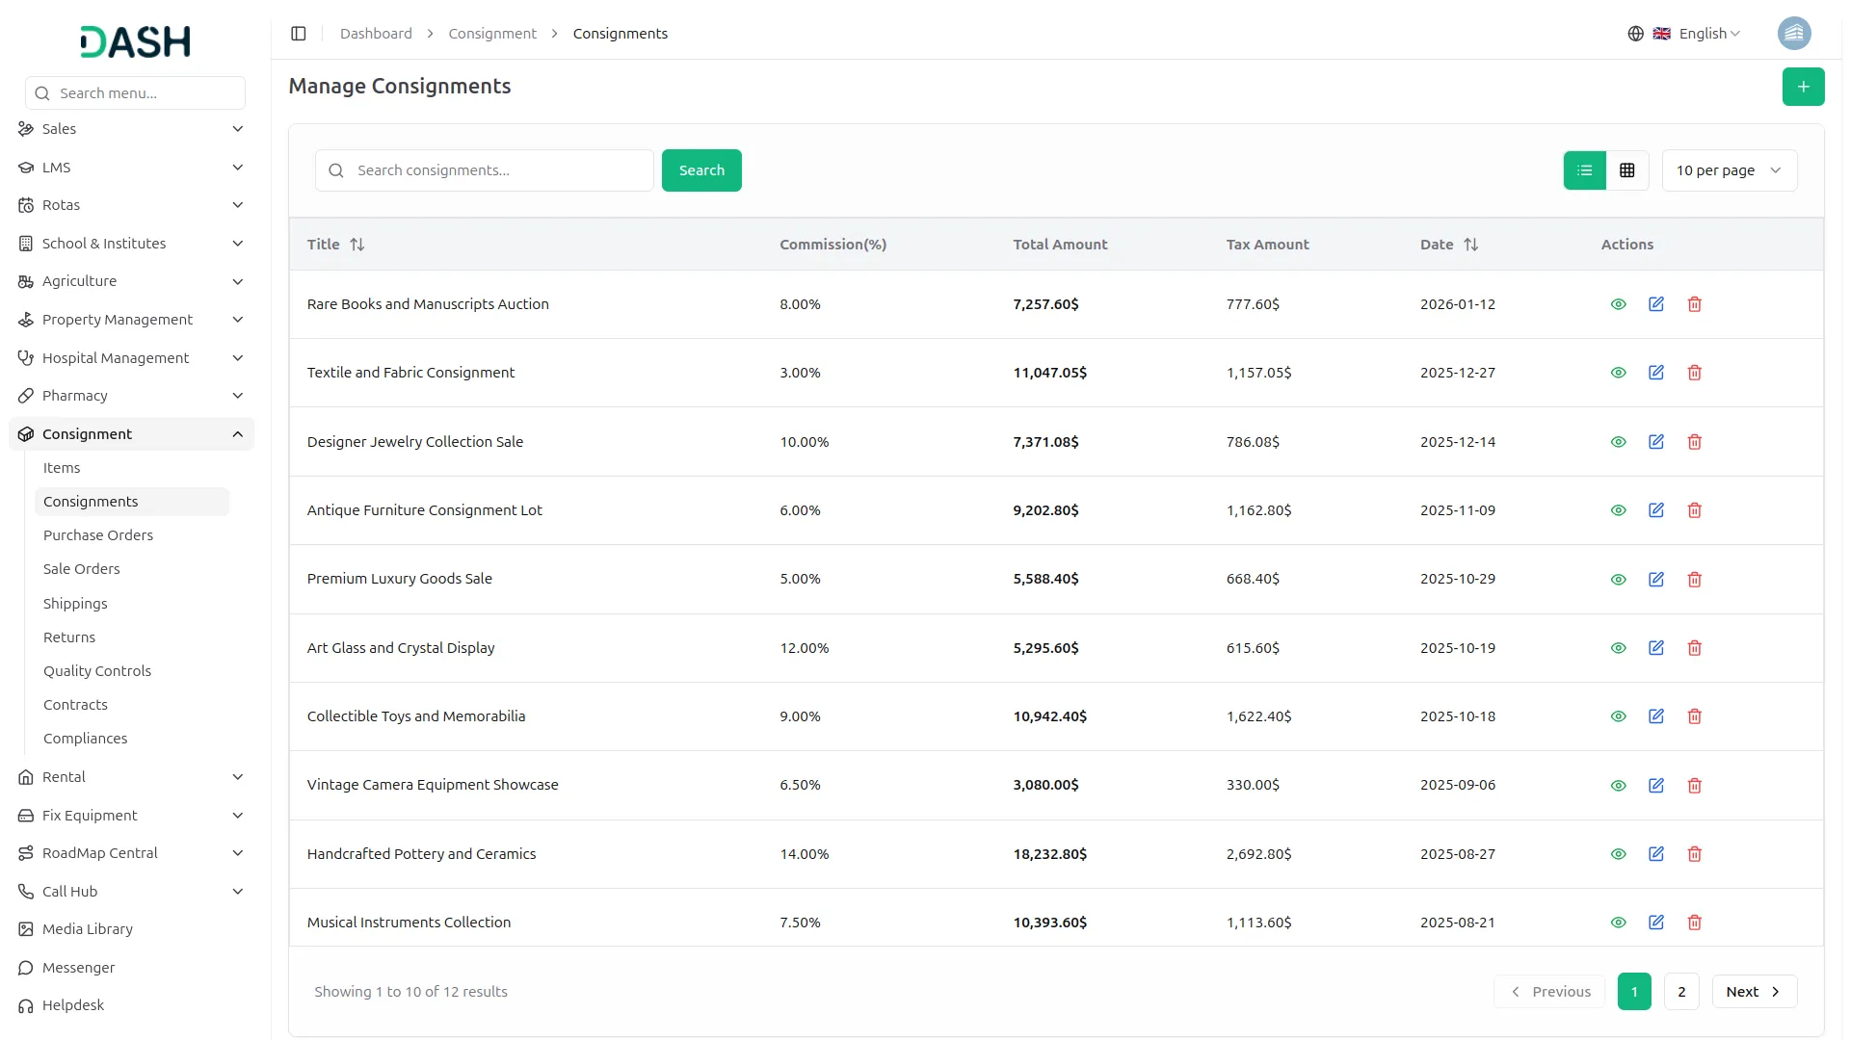The height and width of the screenshot is (1040, 1850).
Task: Click the Media Library icon
Action: tap(25, 929)
